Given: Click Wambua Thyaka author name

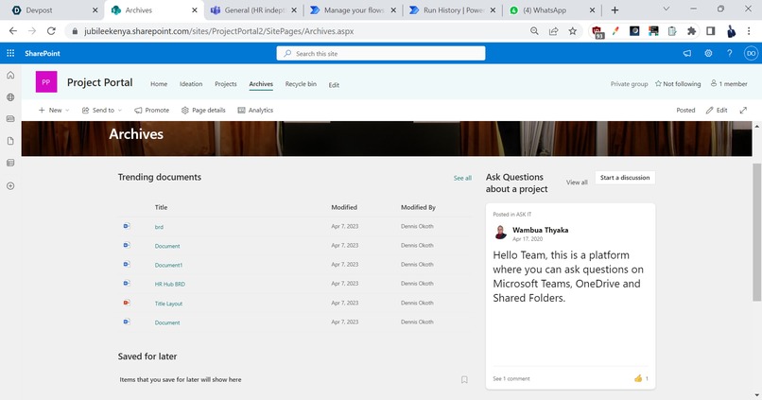Looking at the screenshot, I should coord(541,231).
